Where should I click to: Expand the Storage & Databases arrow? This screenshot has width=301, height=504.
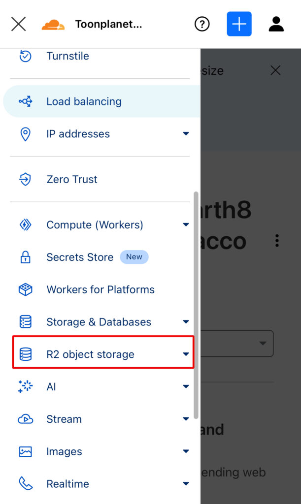click(186, 322)
